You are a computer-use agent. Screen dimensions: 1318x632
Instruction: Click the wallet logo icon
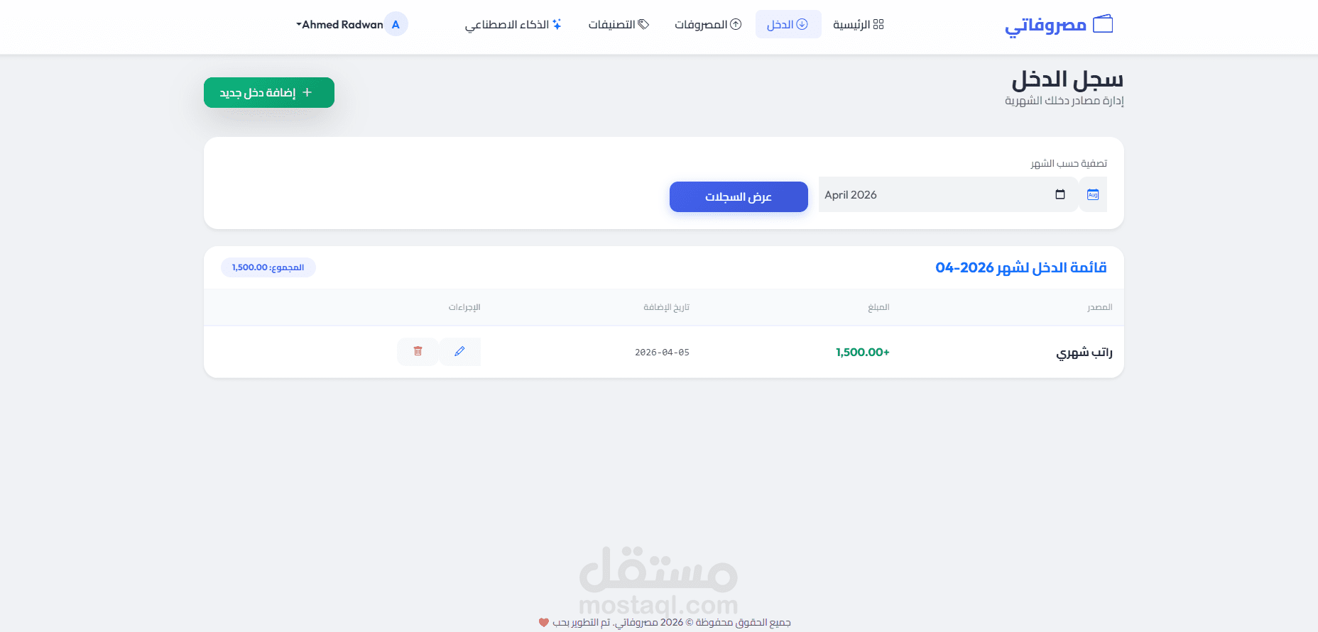(x=1103, y=24)
